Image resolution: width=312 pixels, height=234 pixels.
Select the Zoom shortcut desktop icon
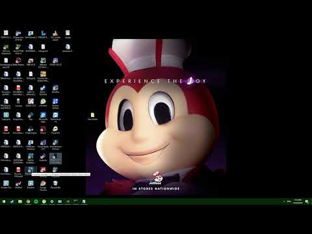tap(43, 90)
